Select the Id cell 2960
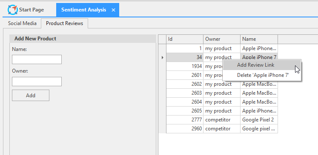The width and height of the screenshot is (318, 155). click(x=185, y=129)
